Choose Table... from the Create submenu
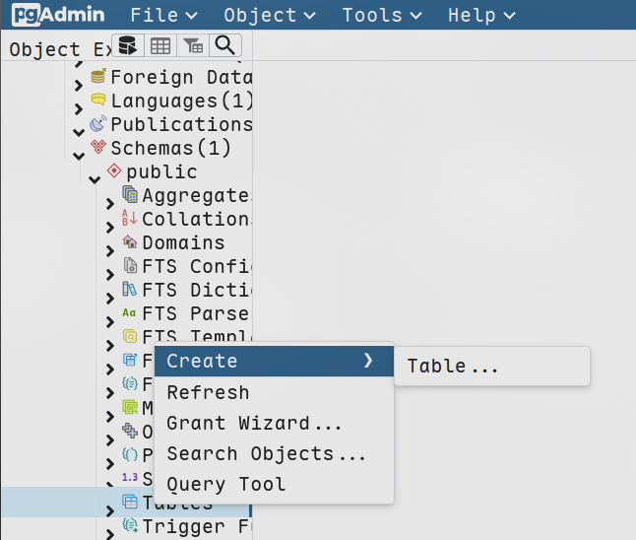 [x=453, y=367]
